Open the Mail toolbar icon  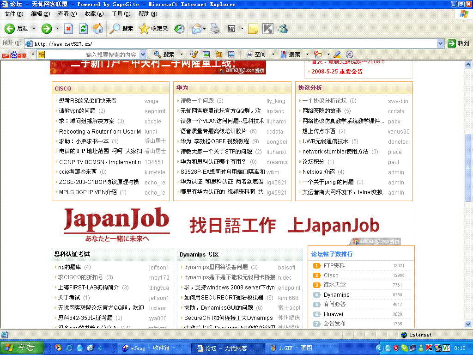point(197,29)
